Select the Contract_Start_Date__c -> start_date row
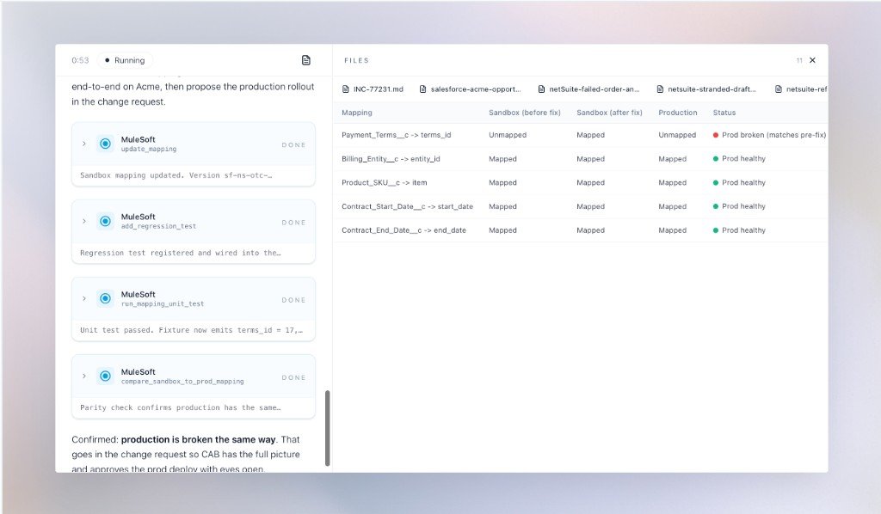 [x=580, y=206]
